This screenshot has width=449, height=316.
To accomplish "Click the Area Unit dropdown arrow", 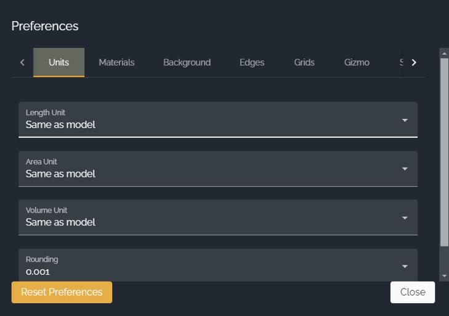I will [405, 169].
